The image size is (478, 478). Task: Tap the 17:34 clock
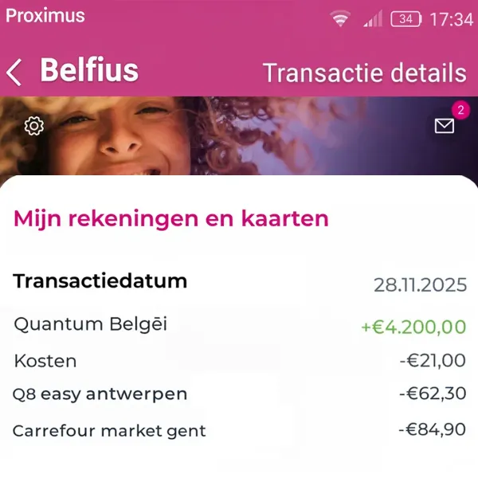[451, 19]
